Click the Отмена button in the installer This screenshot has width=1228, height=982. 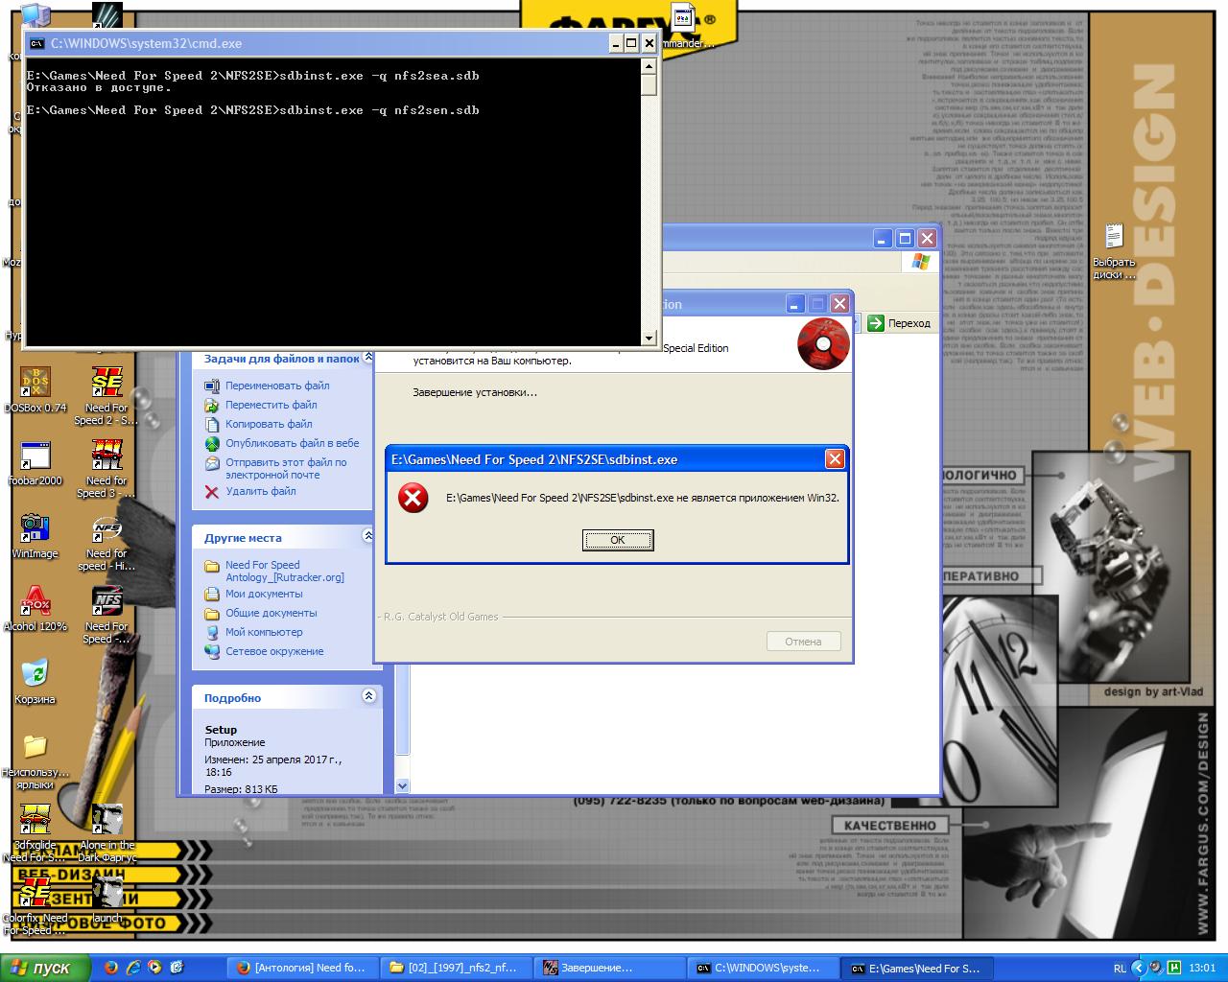pos(803,642)
